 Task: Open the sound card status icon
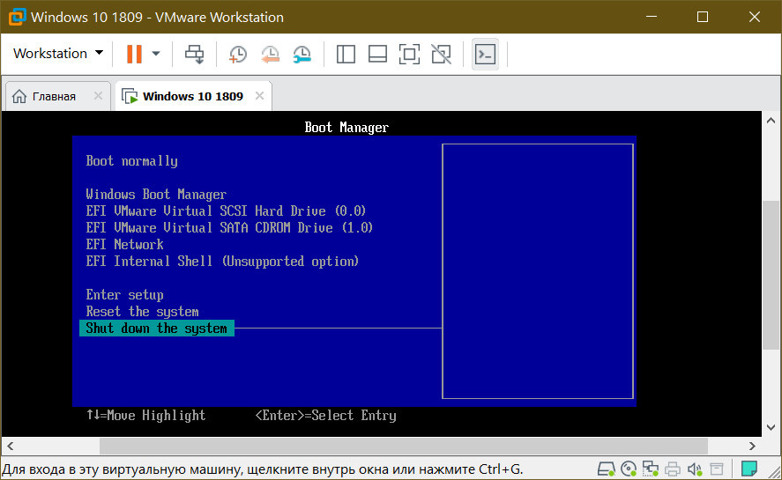(695, 469)
